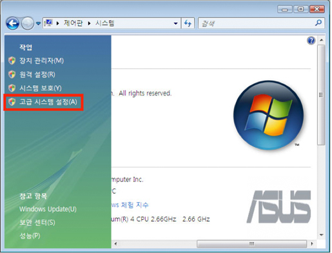Click the greyed forward navigation button
332x253 pixels.
point(27,23)
